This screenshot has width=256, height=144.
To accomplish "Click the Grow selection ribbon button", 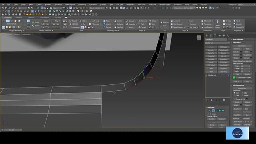I will click(36, 22).
